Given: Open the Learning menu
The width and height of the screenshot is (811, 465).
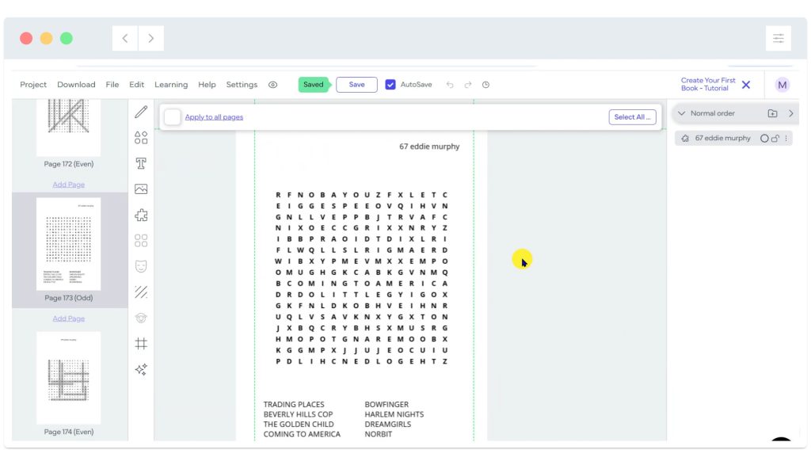Looking at the screenshot, I should pyautogui.click(x=171, y=85).
